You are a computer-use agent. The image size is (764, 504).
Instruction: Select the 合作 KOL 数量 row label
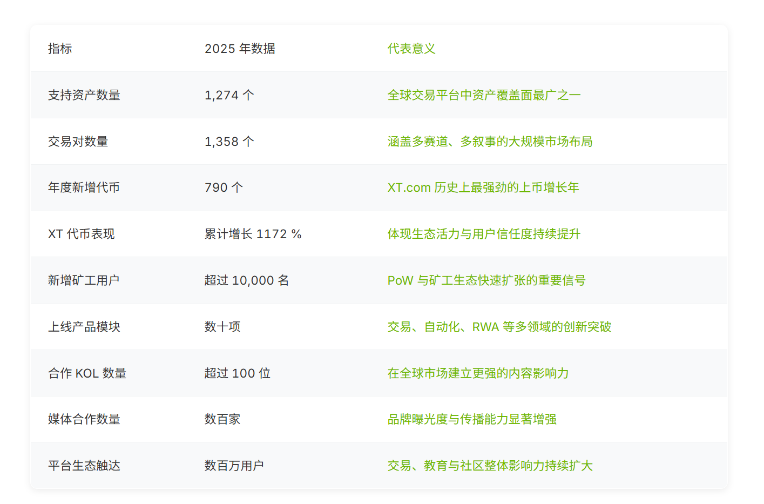point(87,373)
